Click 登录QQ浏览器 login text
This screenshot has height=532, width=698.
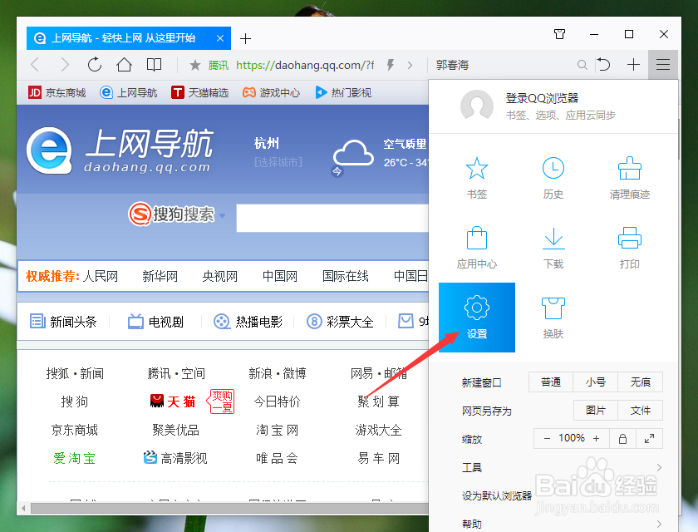(x=542, y=98)
